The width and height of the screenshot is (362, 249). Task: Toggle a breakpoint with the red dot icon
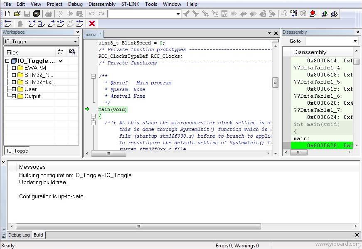[313, 14]
